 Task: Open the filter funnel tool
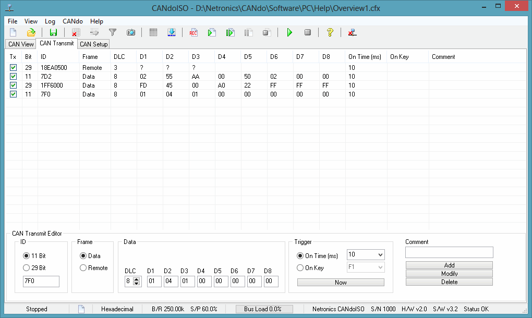point(112,32)
